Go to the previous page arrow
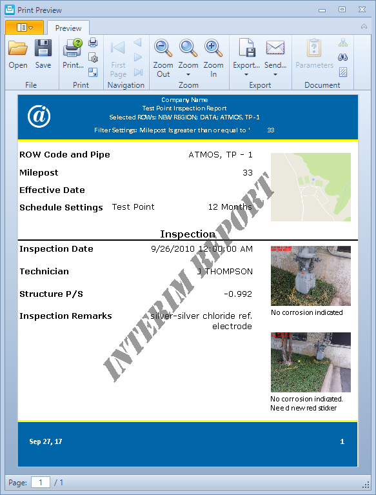Image resolution: width=376 pixels, height=495 pixels. click(137, 42)
